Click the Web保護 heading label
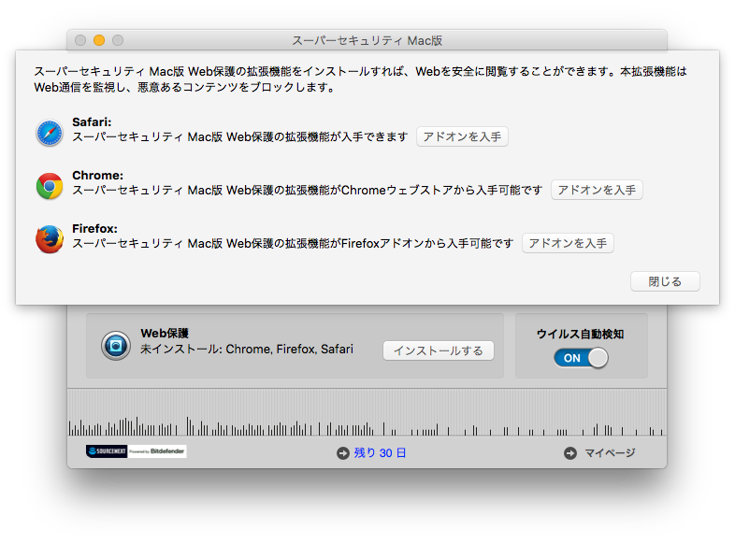Image resolution: width=735 pixels, height=543 pixels. pyautogui.click(x=165, y=334)
